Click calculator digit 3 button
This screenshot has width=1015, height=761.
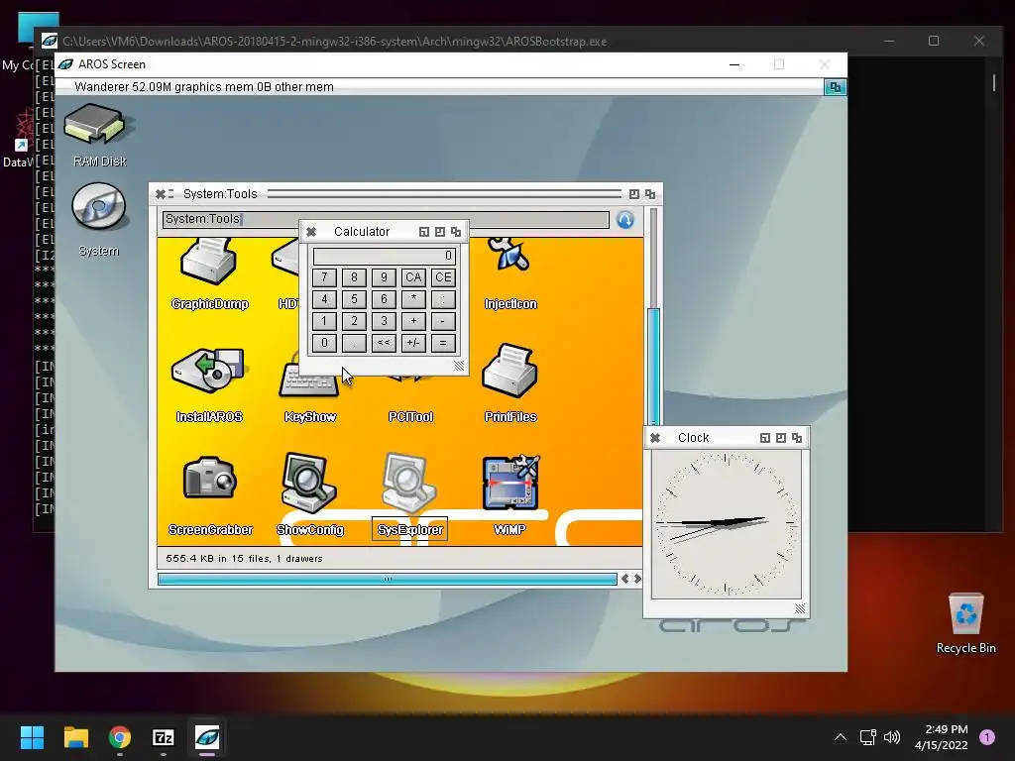click(x=384, y=321)
